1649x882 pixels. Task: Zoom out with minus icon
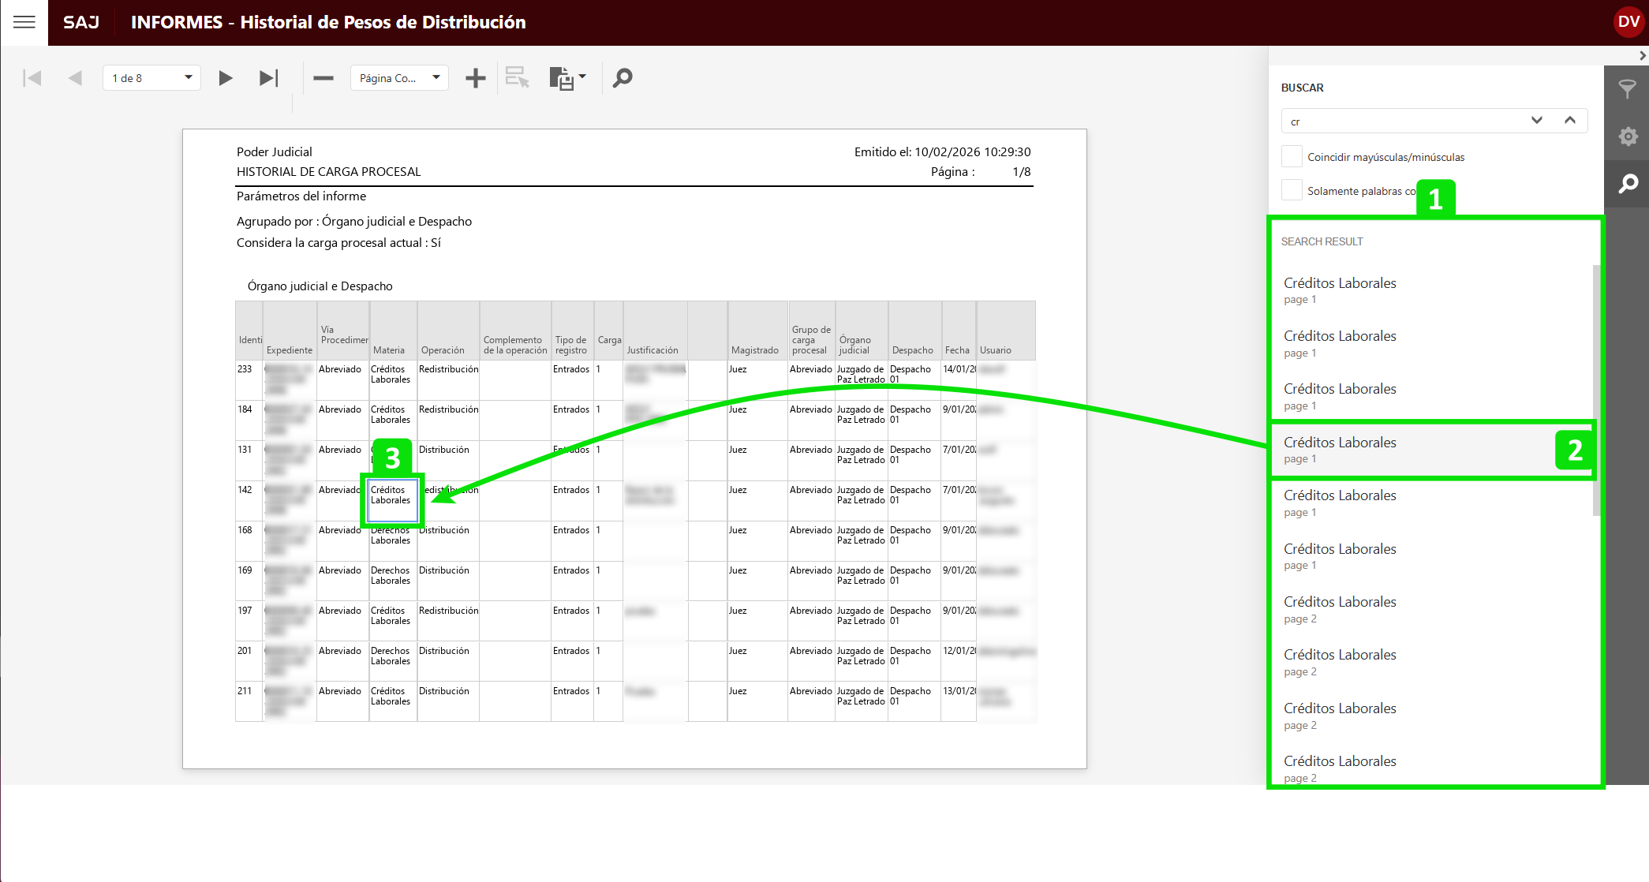click(323, 78)
